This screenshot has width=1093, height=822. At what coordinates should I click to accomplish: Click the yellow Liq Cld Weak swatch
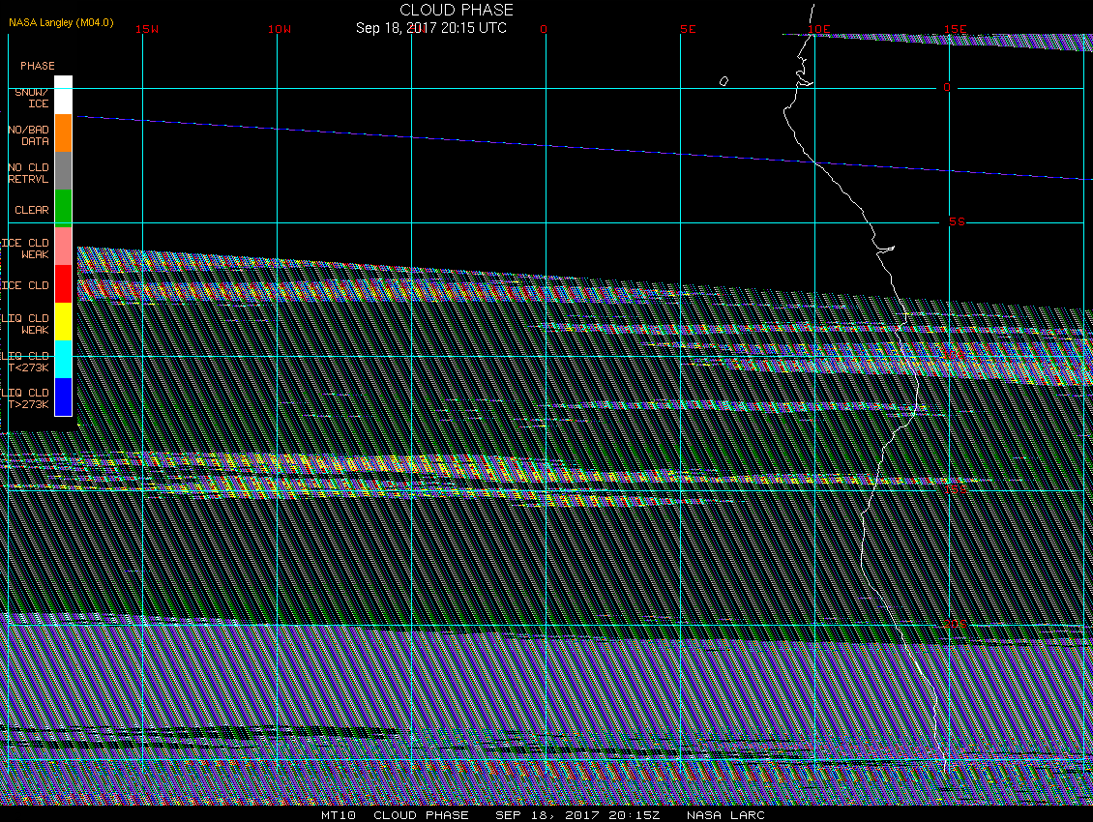pyautogui.click(x=64, y=321)
